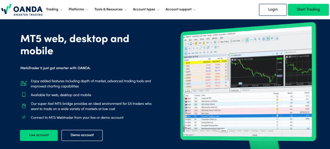Switch to the Details tab in Market Watch
Screen dimensions: 330x149
194,91
